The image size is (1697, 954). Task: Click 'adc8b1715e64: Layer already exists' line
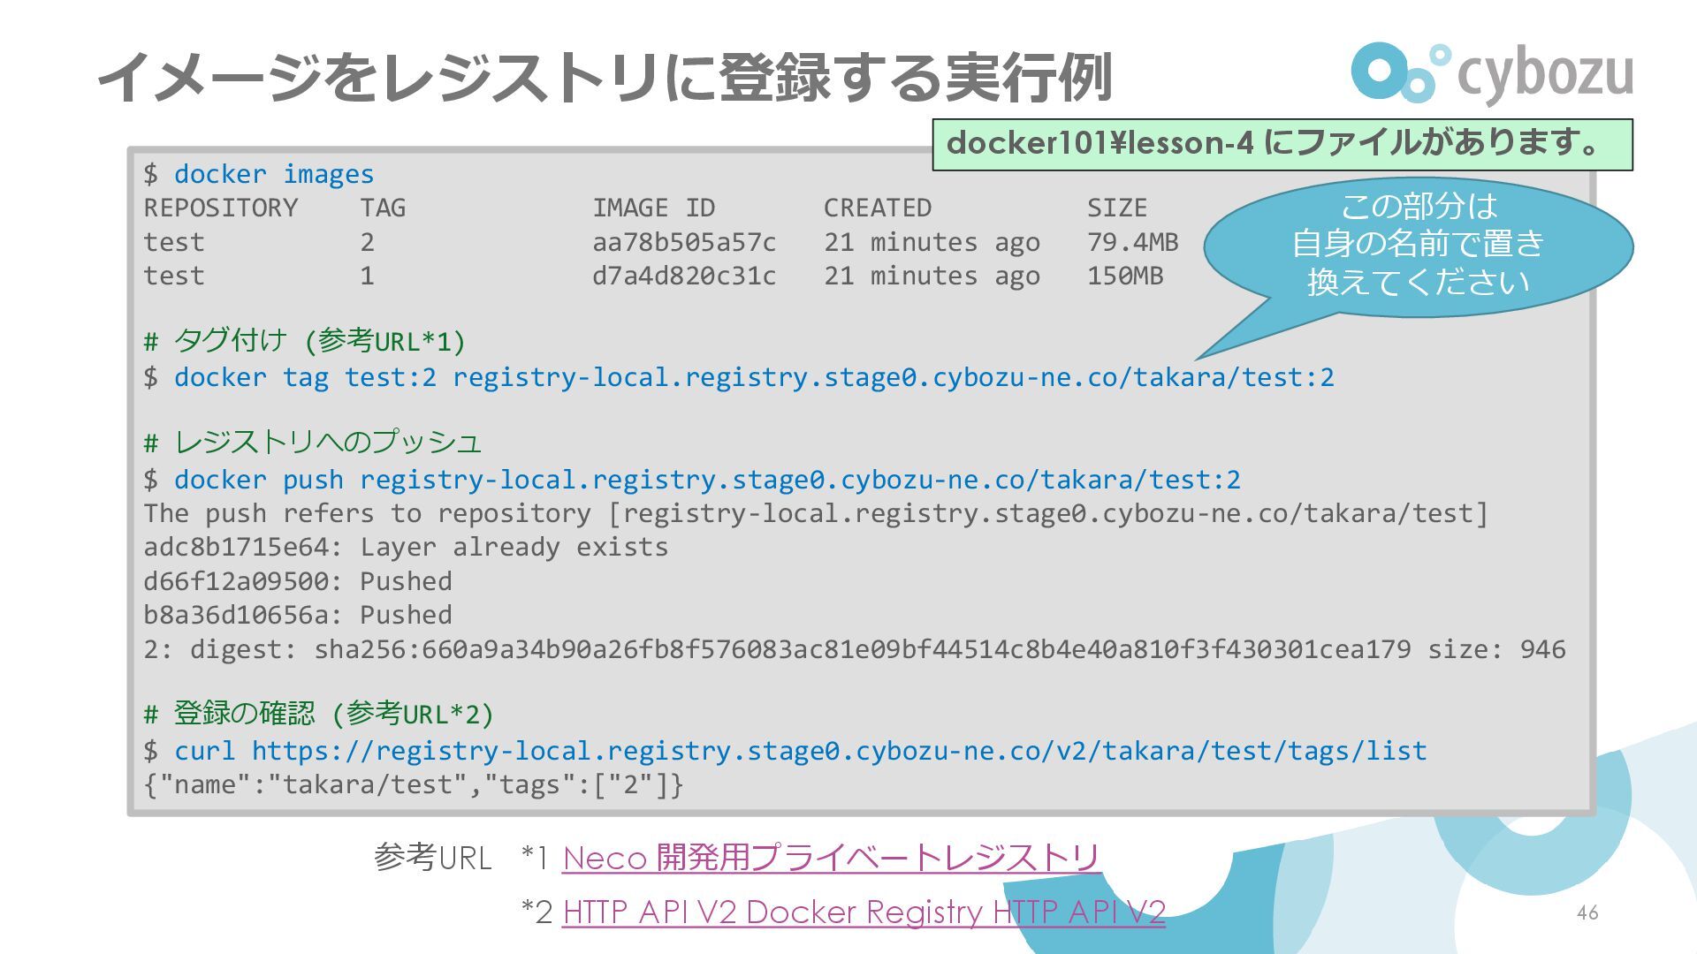[406, 547]
